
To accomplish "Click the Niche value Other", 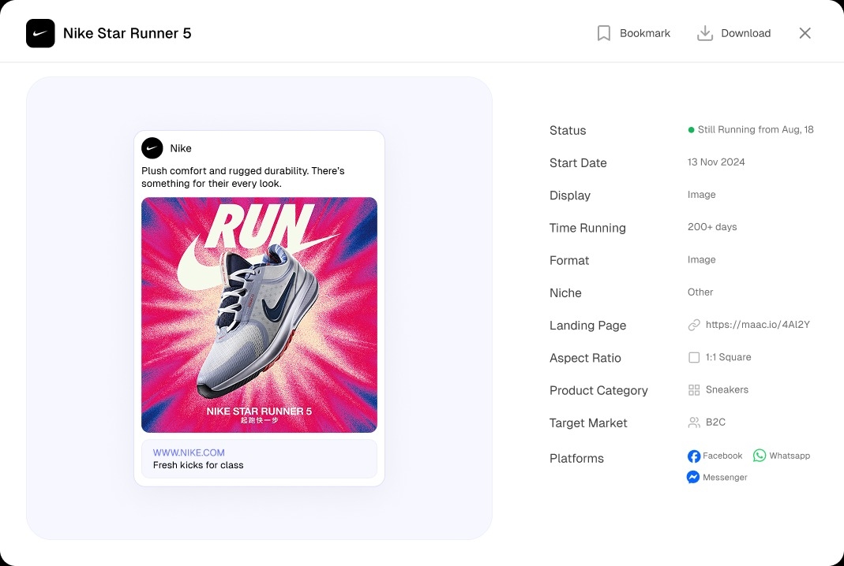I will [x=700, y=292].
